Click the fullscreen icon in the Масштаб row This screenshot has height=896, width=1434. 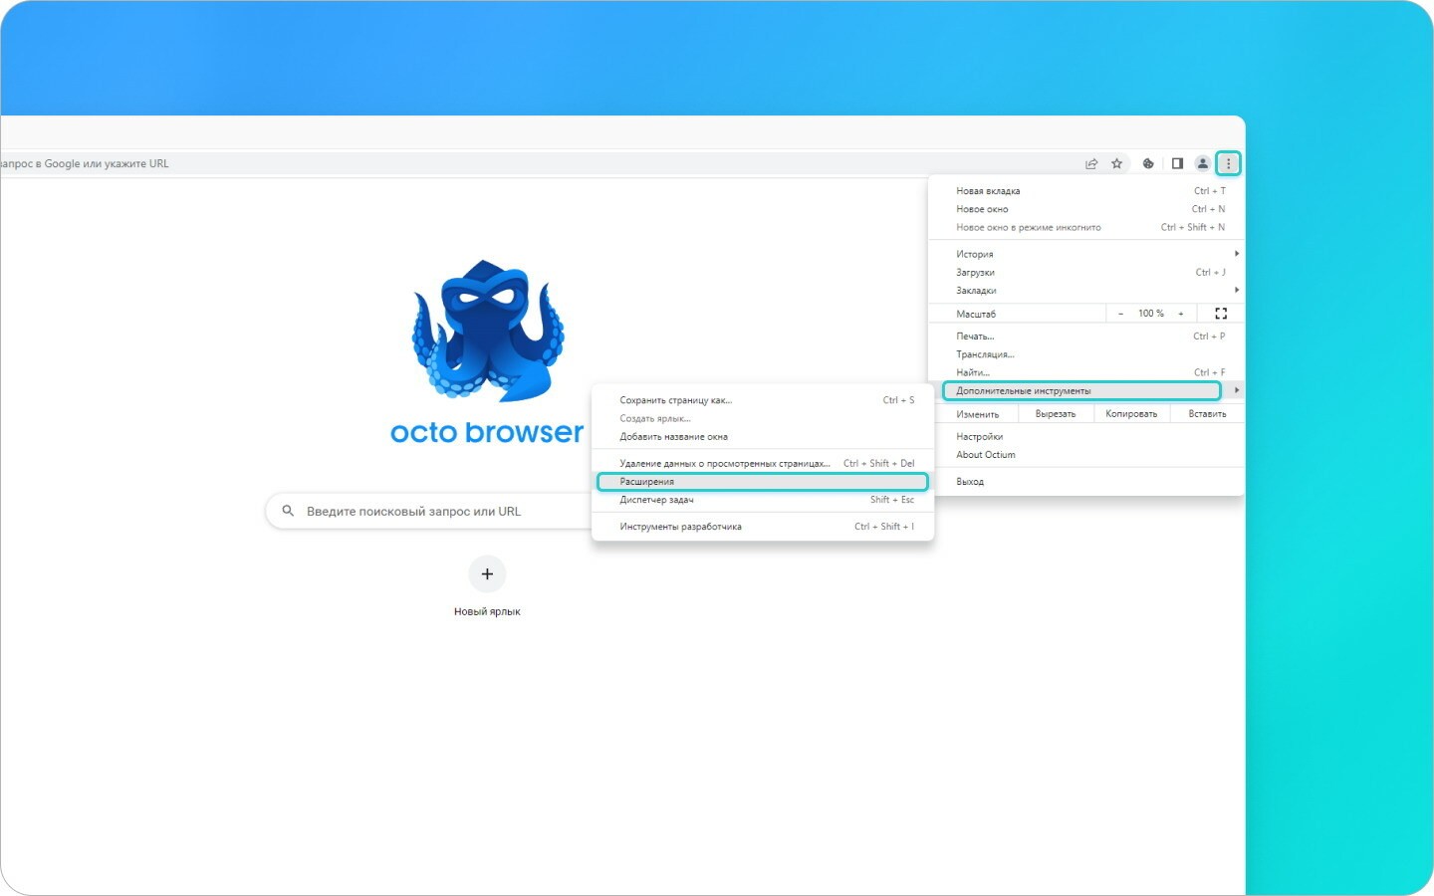pyautogui.click(x=1221, y=314)
